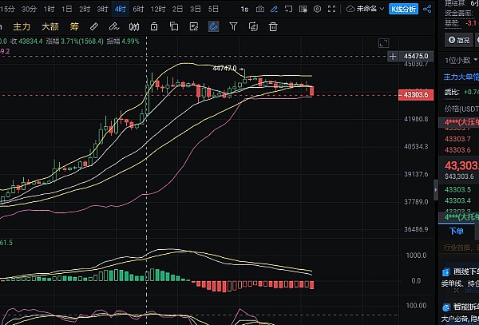Select the 12时 timeframe tab
The width and height of the screenshot is (479, 325).
pos(157,9)
